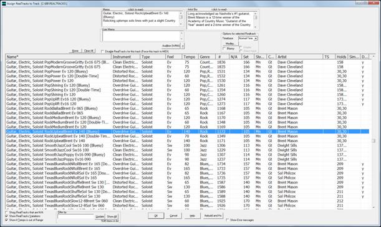The width and height of the screenshot is (381, 227).
Task: Enable Disable RealTracks for this track checkbox
Action: point(102,51)
